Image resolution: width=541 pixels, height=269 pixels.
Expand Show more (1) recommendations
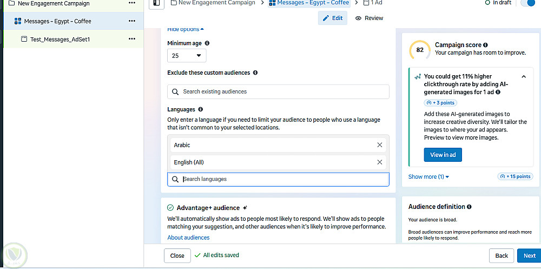[x=428, y=176]
